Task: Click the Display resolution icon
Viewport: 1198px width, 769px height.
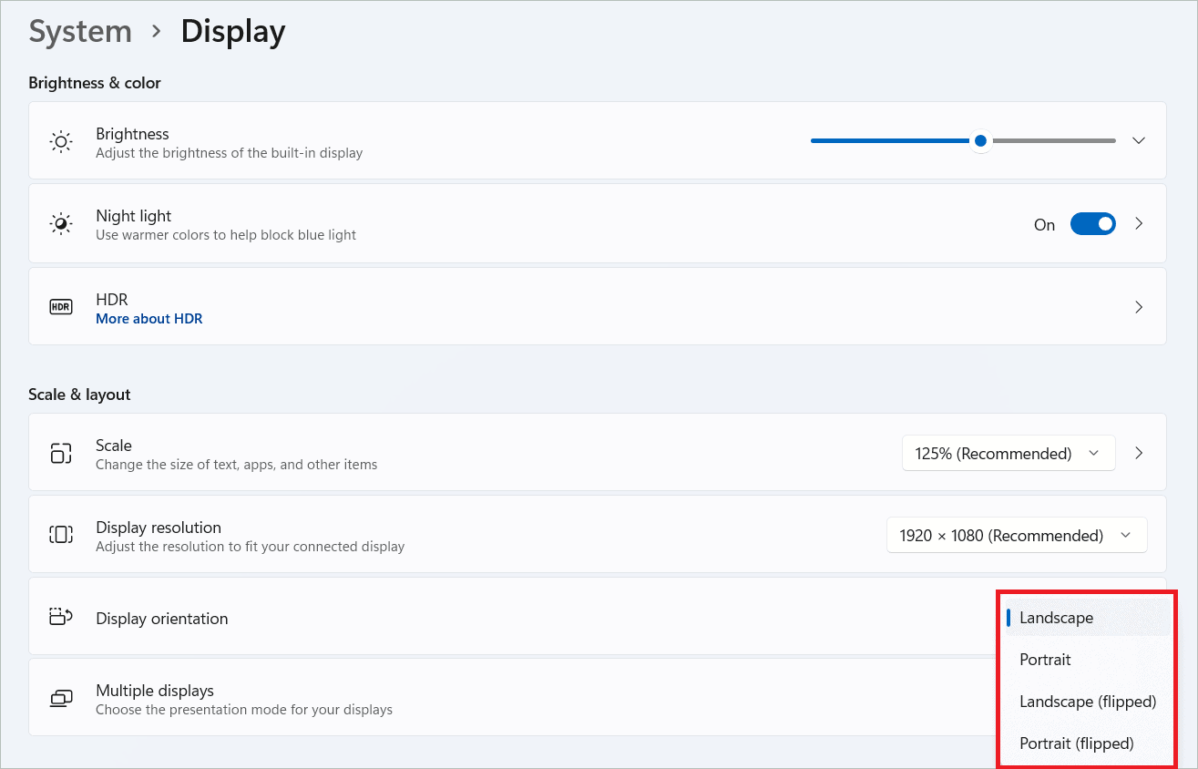Action: [x=61, y=535]
